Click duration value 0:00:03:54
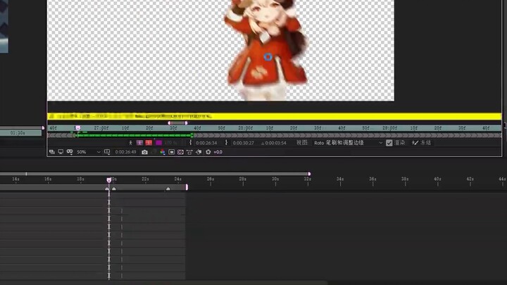 [x=275, y=143]
